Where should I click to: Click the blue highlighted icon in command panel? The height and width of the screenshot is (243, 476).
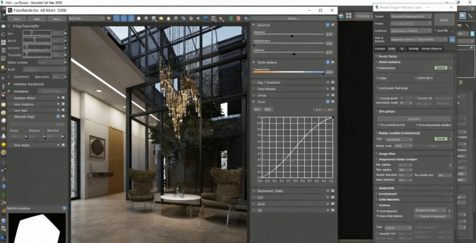tap(463, 15)
